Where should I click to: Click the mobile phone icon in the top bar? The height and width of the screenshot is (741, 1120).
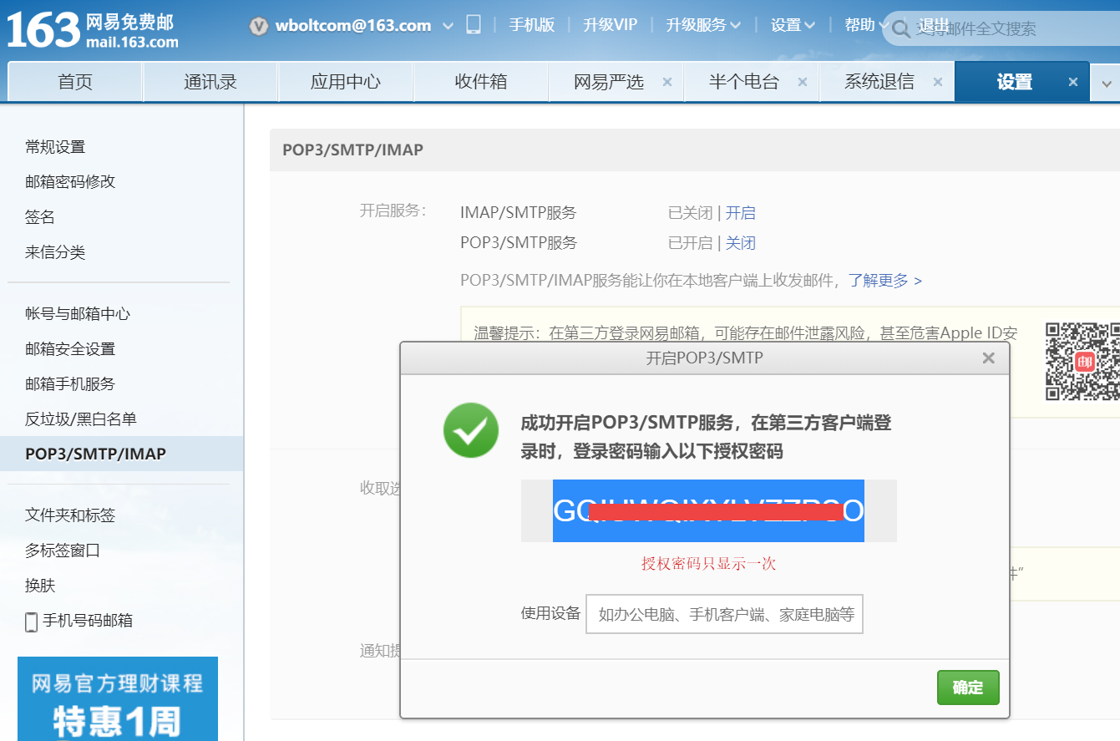coord(473,26)
